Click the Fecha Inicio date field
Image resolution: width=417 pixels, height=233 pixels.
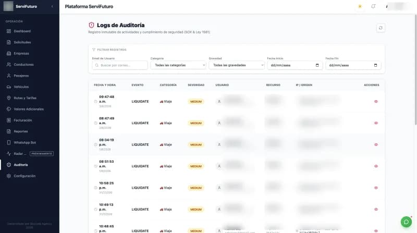[295, 65]
